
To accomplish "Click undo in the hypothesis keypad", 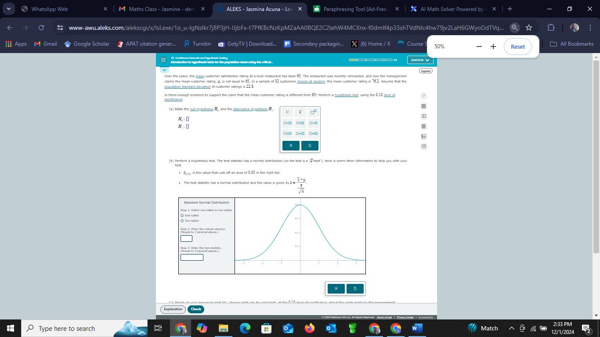I will tap(310, 146).
